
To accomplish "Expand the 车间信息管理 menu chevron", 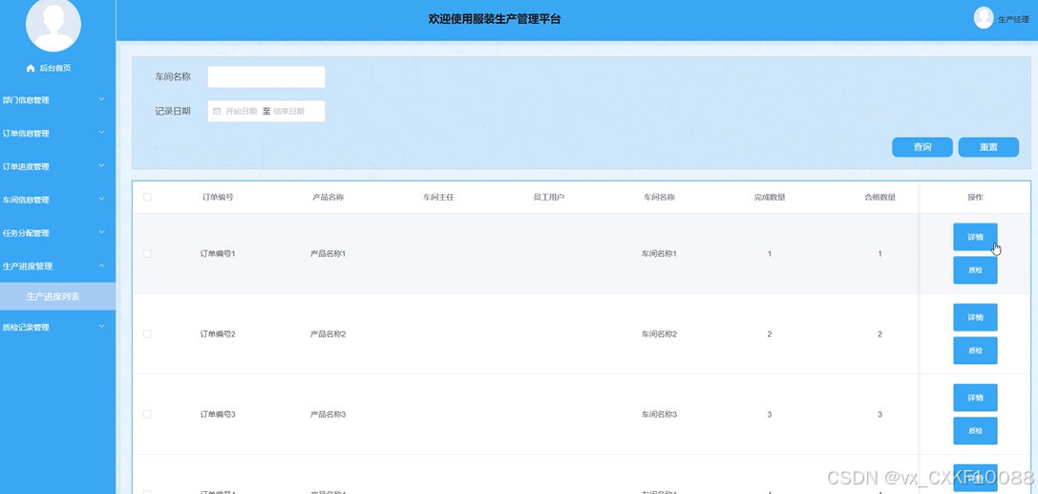I will [101, 199].
